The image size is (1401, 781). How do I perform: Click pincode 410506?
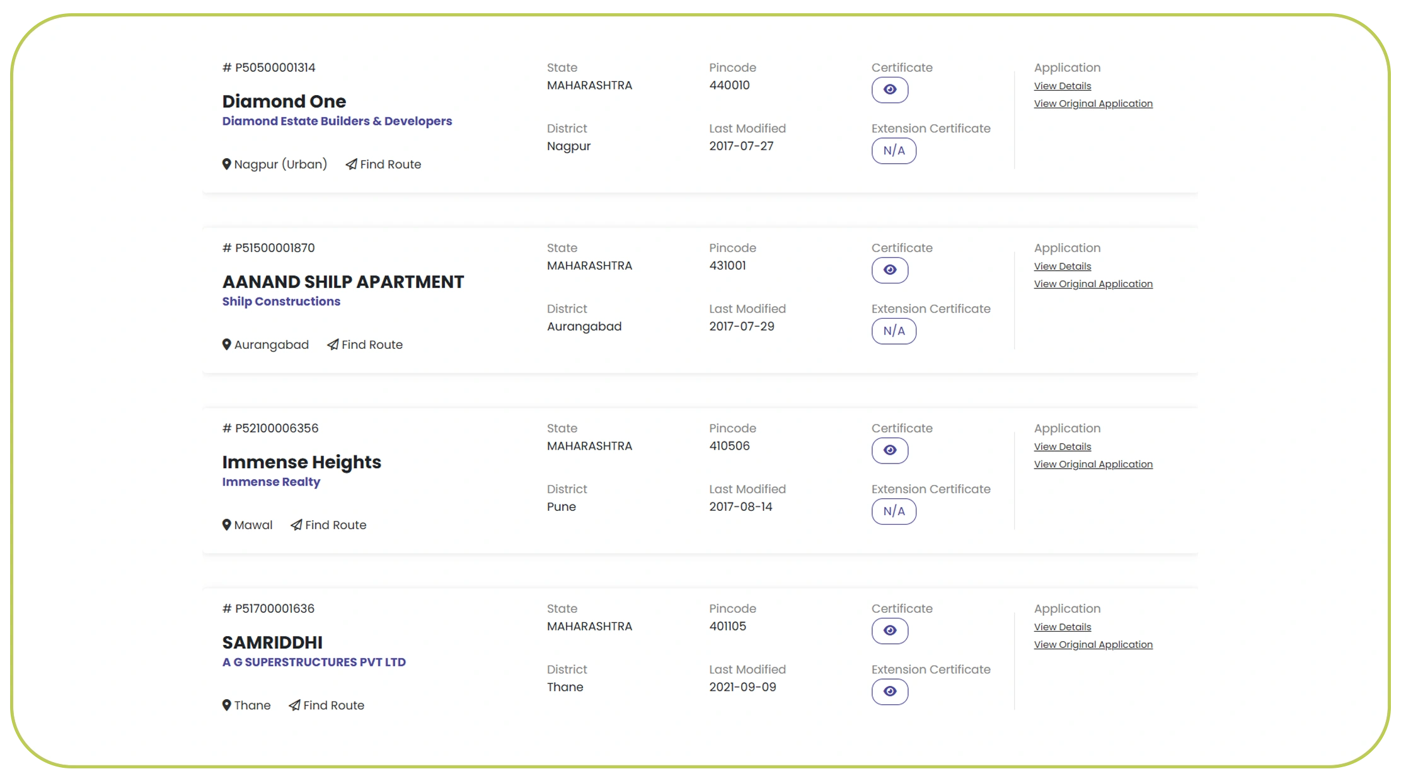(729, 446)
